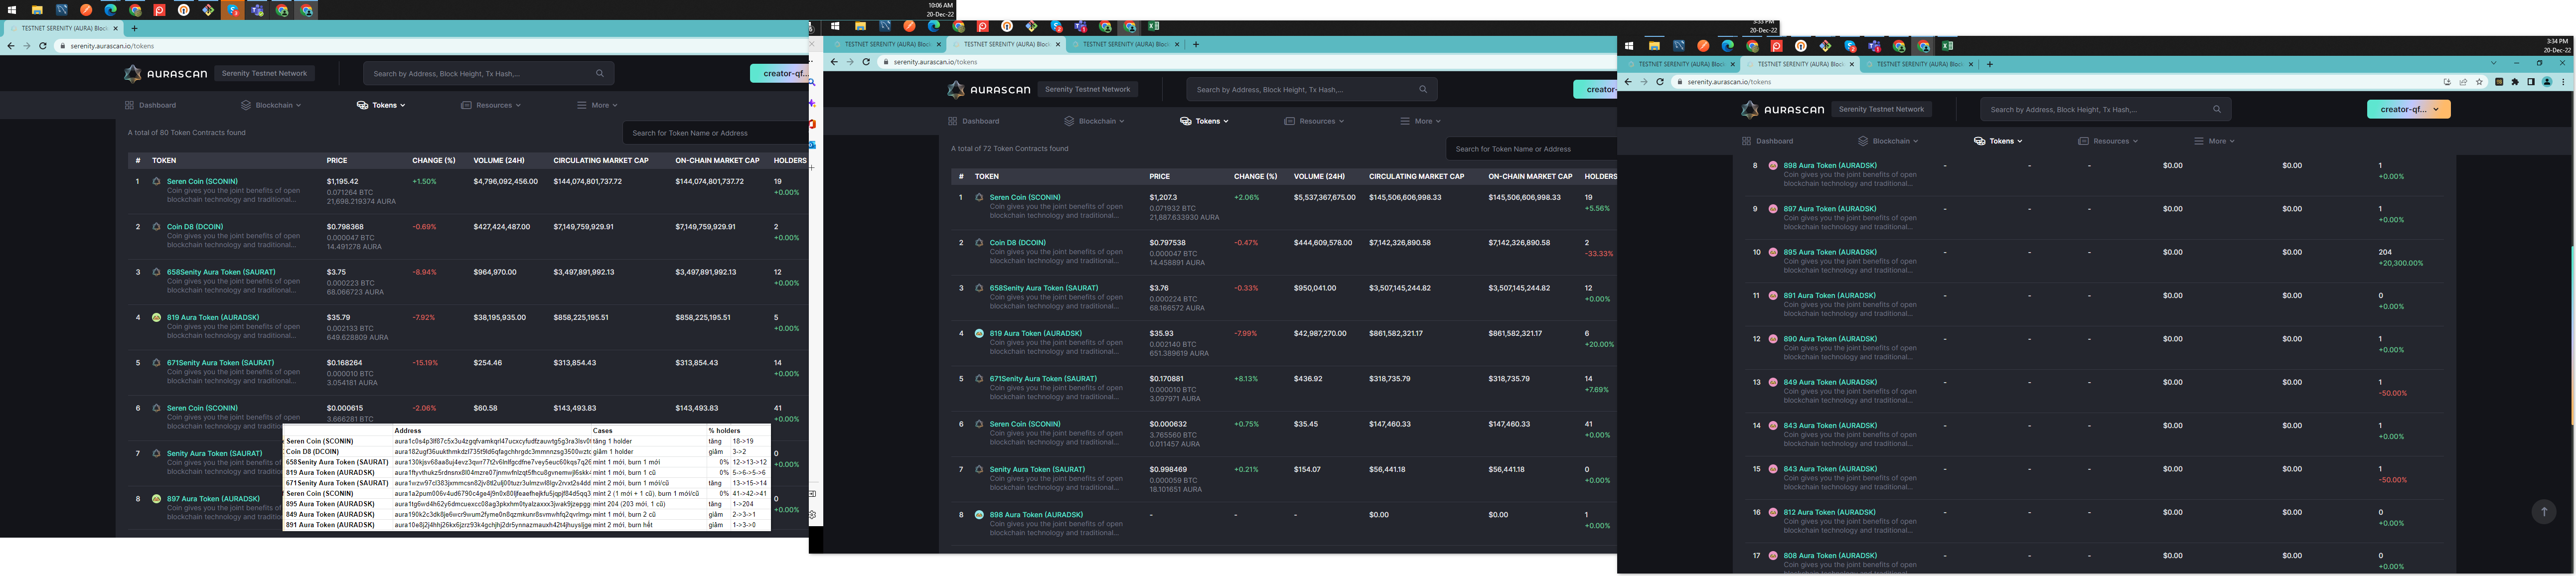Expand the Blockchain menu in the left window
Screen dimensions: 2576x576
(x=271, y=105)
